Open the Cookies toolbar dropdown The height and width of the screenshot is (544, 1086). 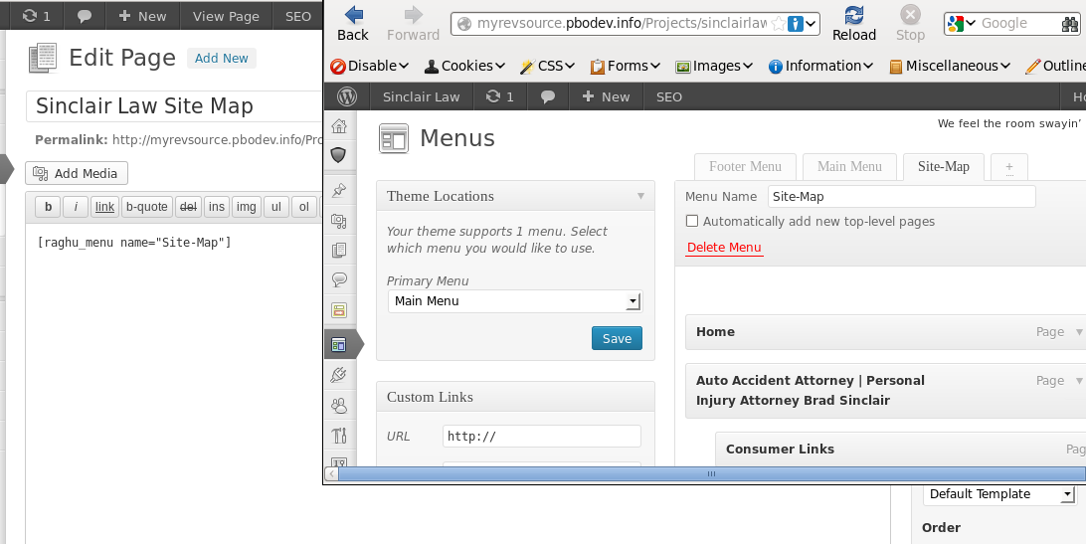point(464,66)
